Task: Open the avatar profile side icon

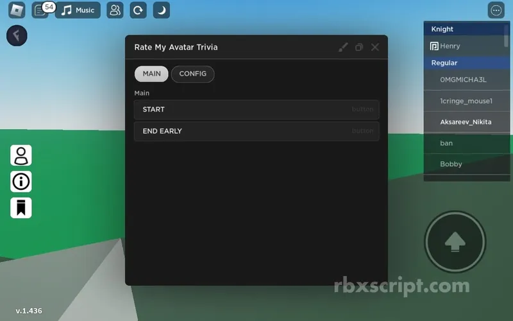Action: click(x=21, y=155)
